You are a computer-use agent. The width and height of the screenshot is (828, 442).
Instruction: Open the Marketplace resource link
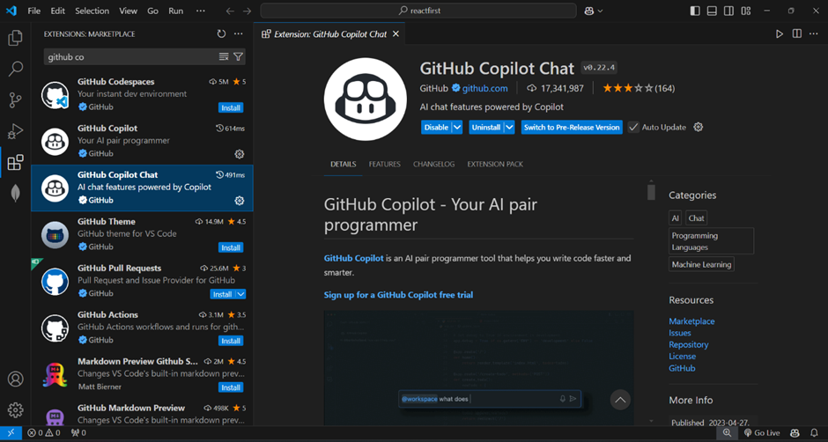(x=691, y=321)
